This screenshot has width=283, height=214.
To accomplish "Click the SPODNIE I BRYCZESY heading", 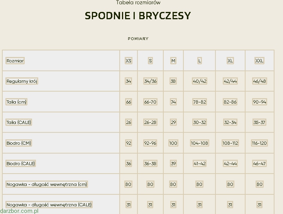I will point(138,16).
